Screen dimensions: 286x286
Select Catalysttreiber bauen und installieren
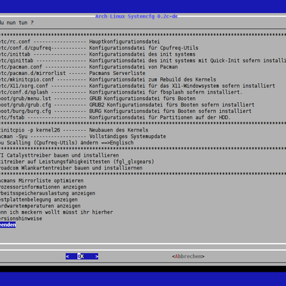pos(59,155)
